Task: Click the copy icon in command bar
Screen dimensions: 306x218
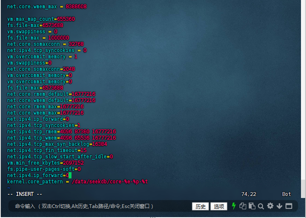Action: (x=242, y=206)
